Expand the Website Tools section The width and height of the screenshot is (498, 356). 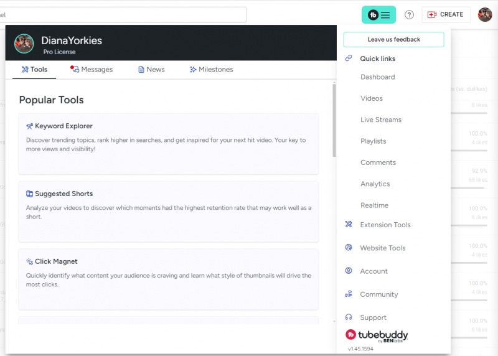click(x=382, y=248)
